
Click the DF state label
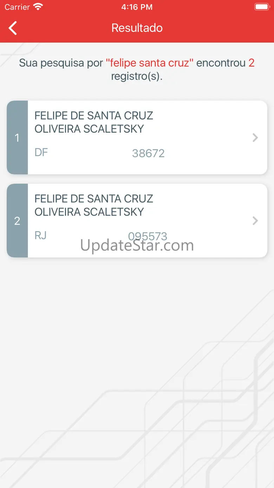point(41,152)
